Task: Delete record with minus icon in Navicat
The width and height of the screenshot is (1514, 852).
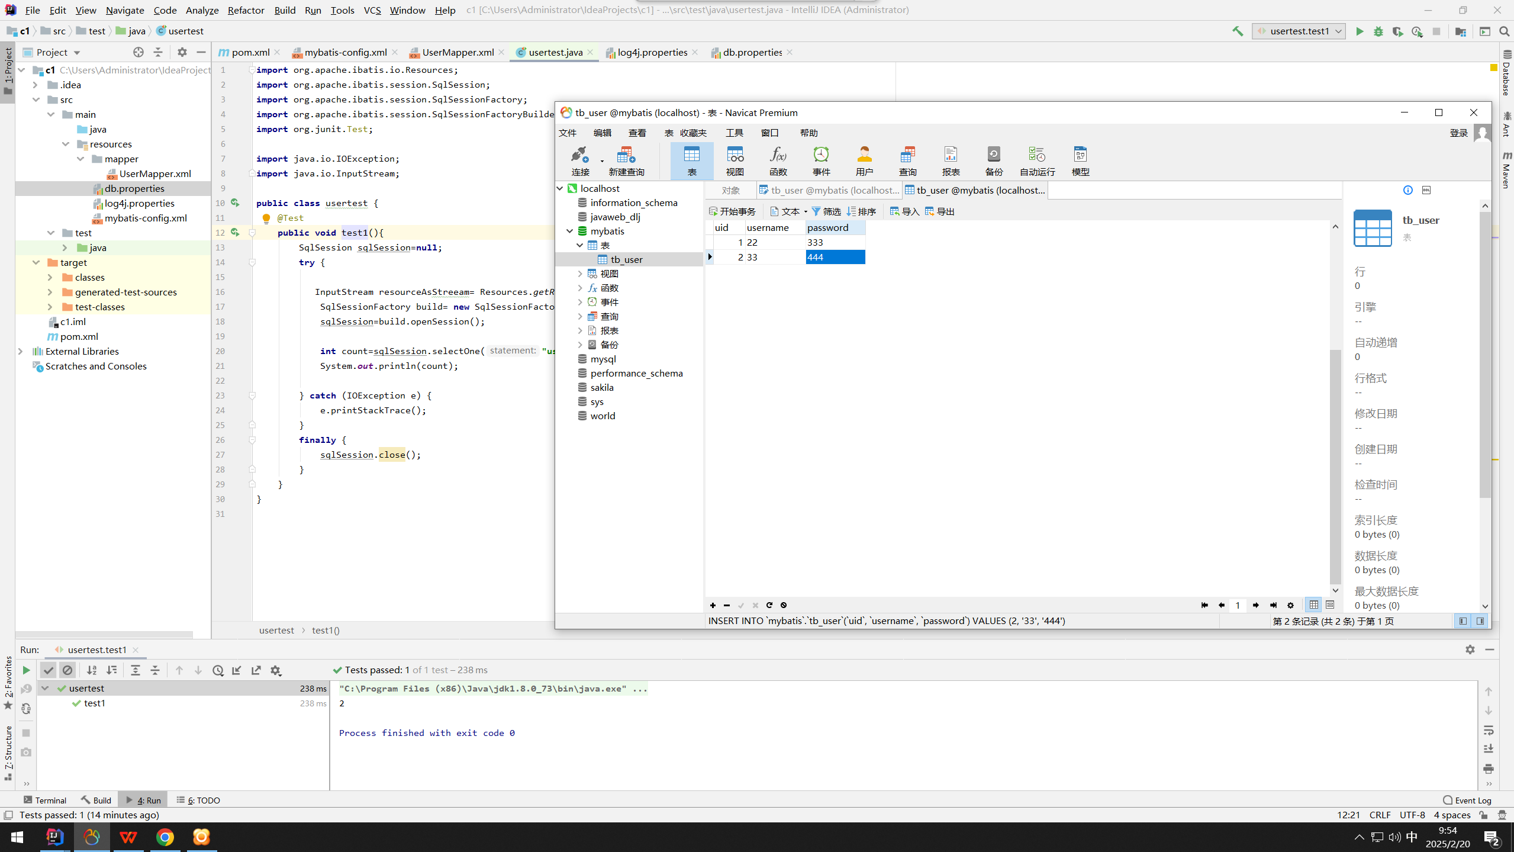Action: point(727,605)
